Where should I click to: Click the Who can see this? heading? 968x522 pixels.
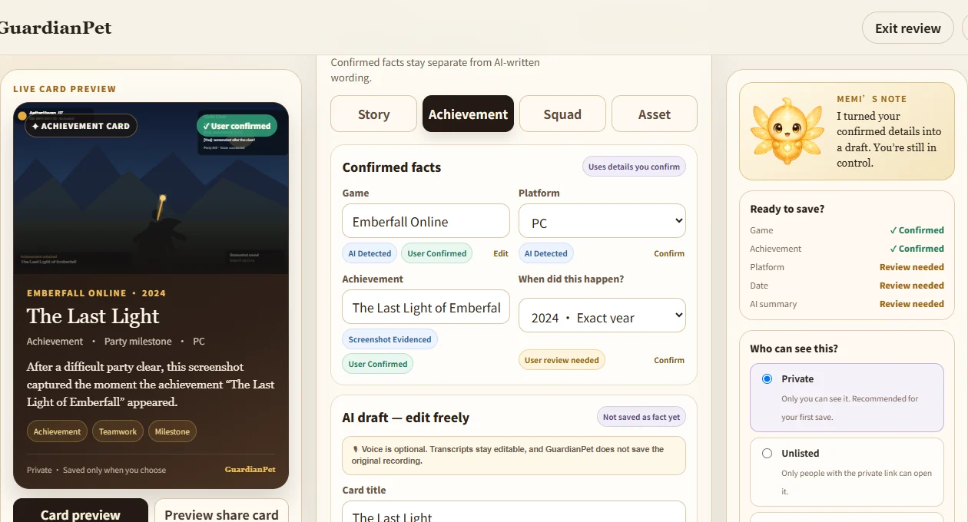(x=794, y=349)
